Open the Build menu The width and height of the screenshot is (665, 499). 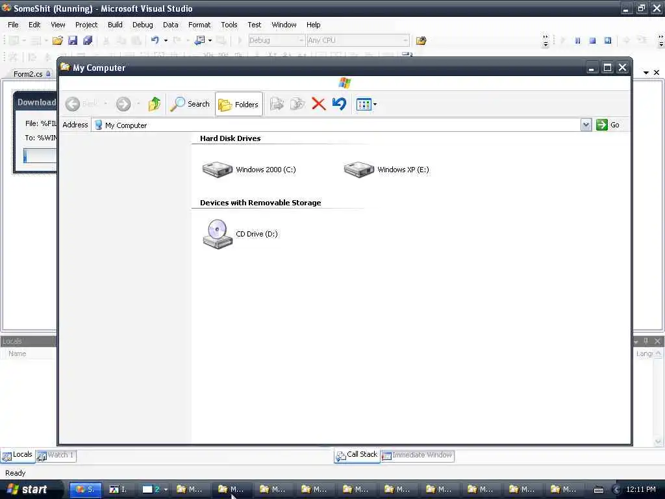(115, 25)
